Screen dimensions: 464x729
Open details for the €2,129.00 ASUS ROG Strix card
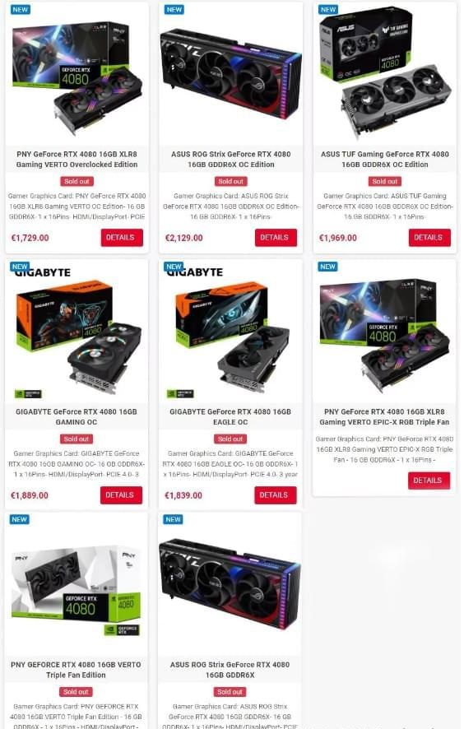pos(276,238)
